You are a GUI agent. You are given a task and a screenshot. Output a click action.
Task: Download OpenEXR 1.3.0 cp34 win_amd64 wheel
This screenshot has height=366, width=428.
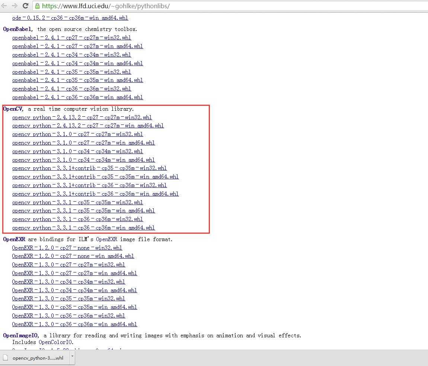(x=74, y=290)
